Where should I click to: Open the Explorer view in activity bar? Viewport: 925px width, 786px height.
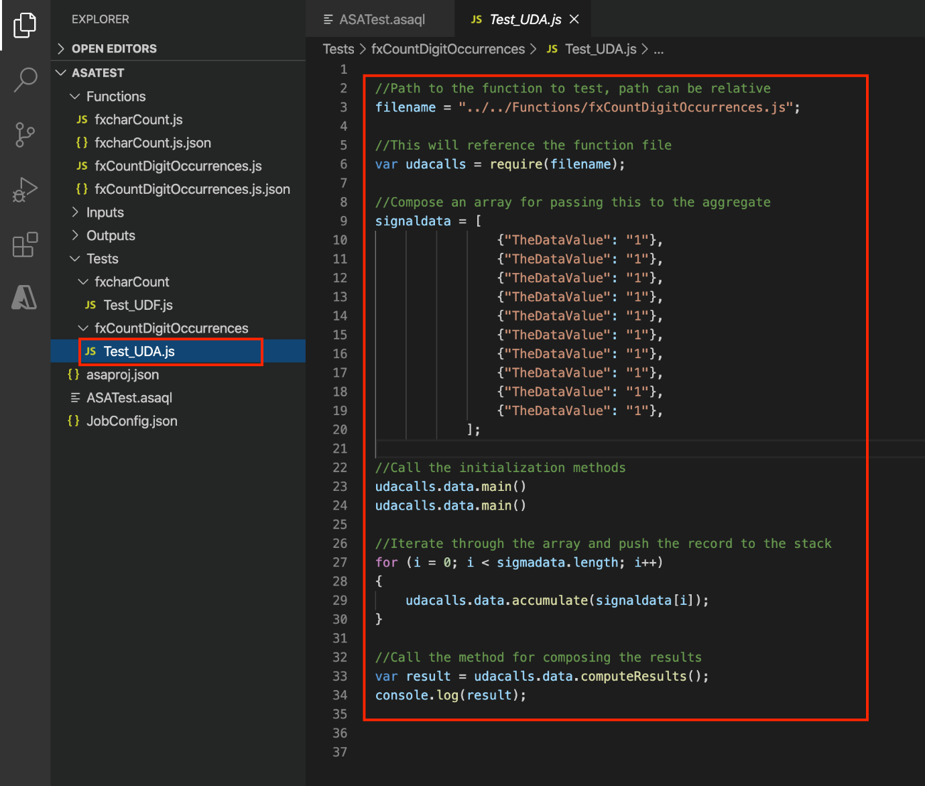(25, 25)
